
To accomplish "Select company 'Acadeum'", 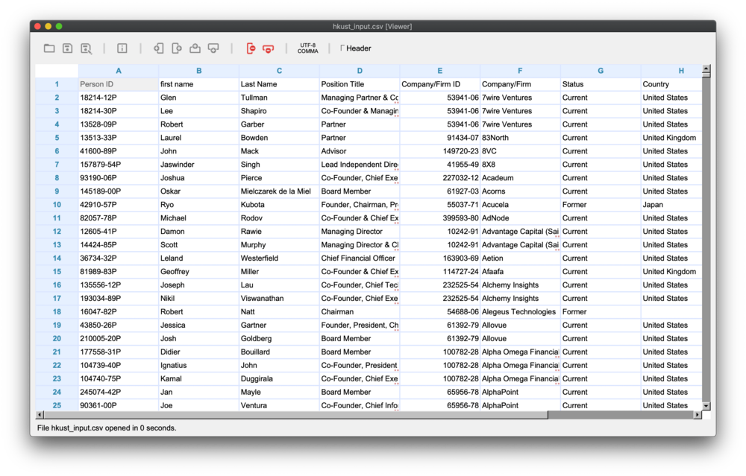I will [520, 178].
